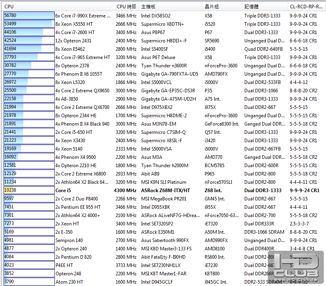Sort by the CPU column header
This screenshot has height=286, width=326.
click(56, 7)
